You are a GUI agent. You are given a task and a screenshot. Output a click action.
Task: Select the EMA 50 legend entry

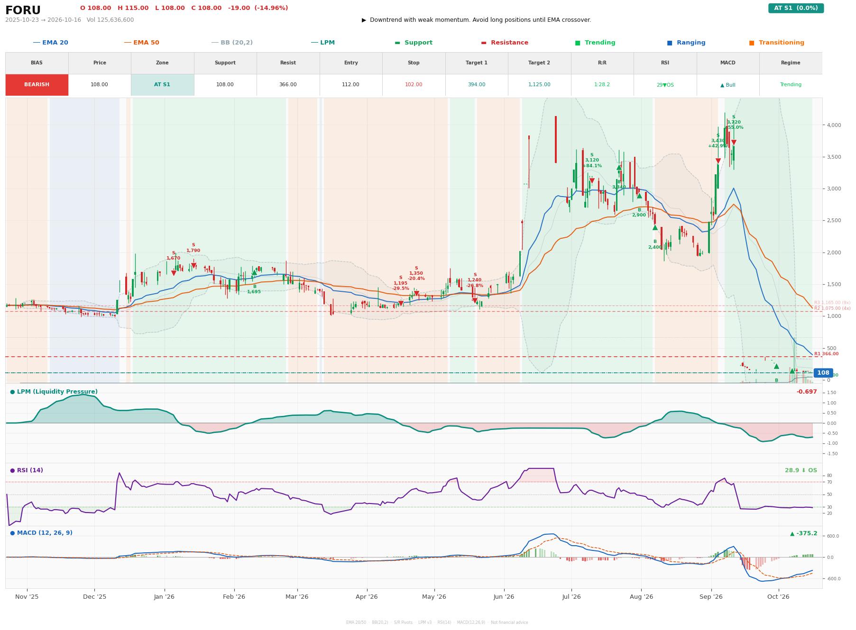[142, 43]
